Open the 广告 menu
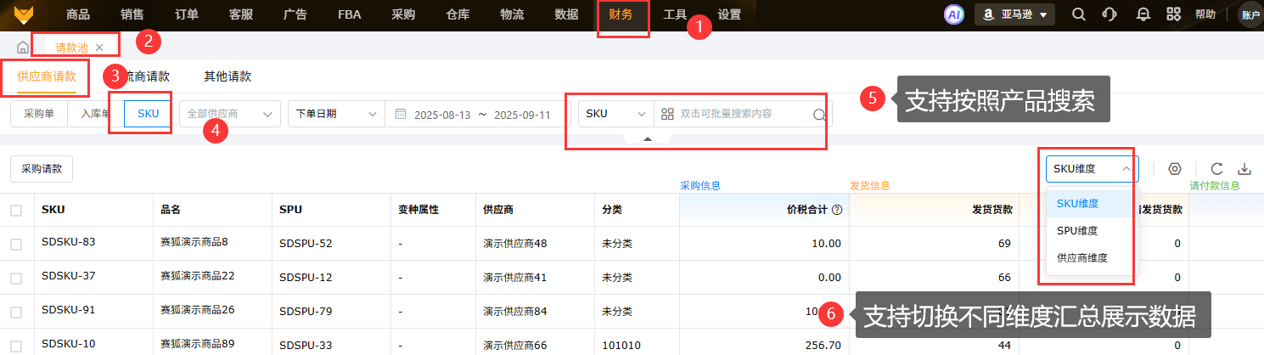1264x355 pixels. (295, 14)
